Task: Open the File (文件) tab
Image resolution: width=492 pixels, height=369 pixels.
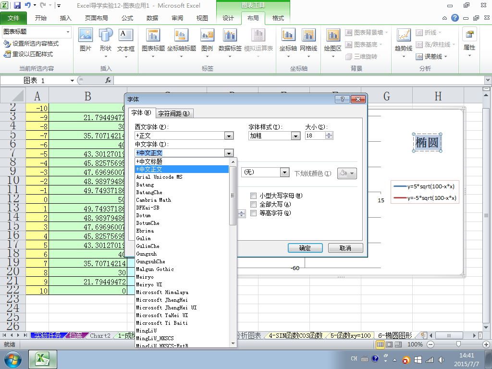Action: click(13, 18)
